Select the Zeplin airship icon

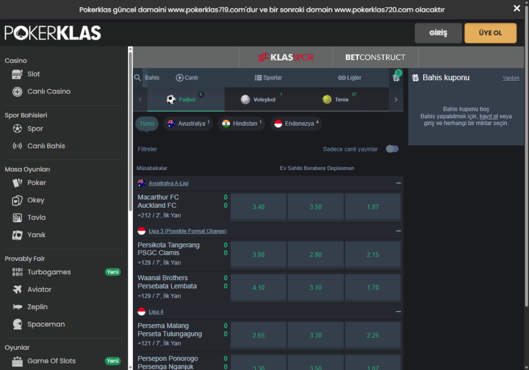coord(18,307)
